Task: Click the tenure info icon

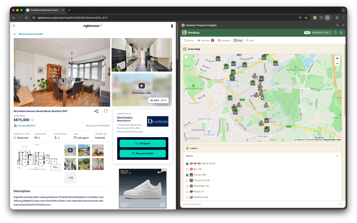Action: (105, 134)
